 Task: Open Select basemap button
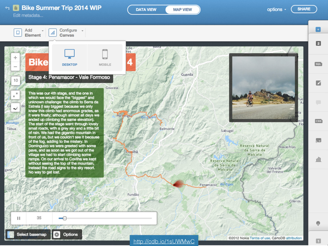(x=28, y=234)
